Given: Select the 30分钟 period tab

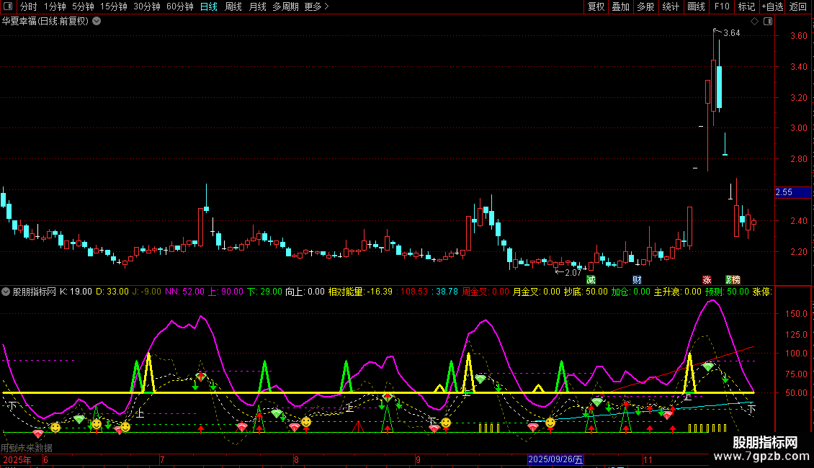Looking at the screenshot, I should [x=147, y=6].
